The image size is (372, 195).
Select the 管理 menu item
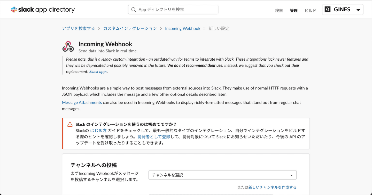click(x=294, y=11)
